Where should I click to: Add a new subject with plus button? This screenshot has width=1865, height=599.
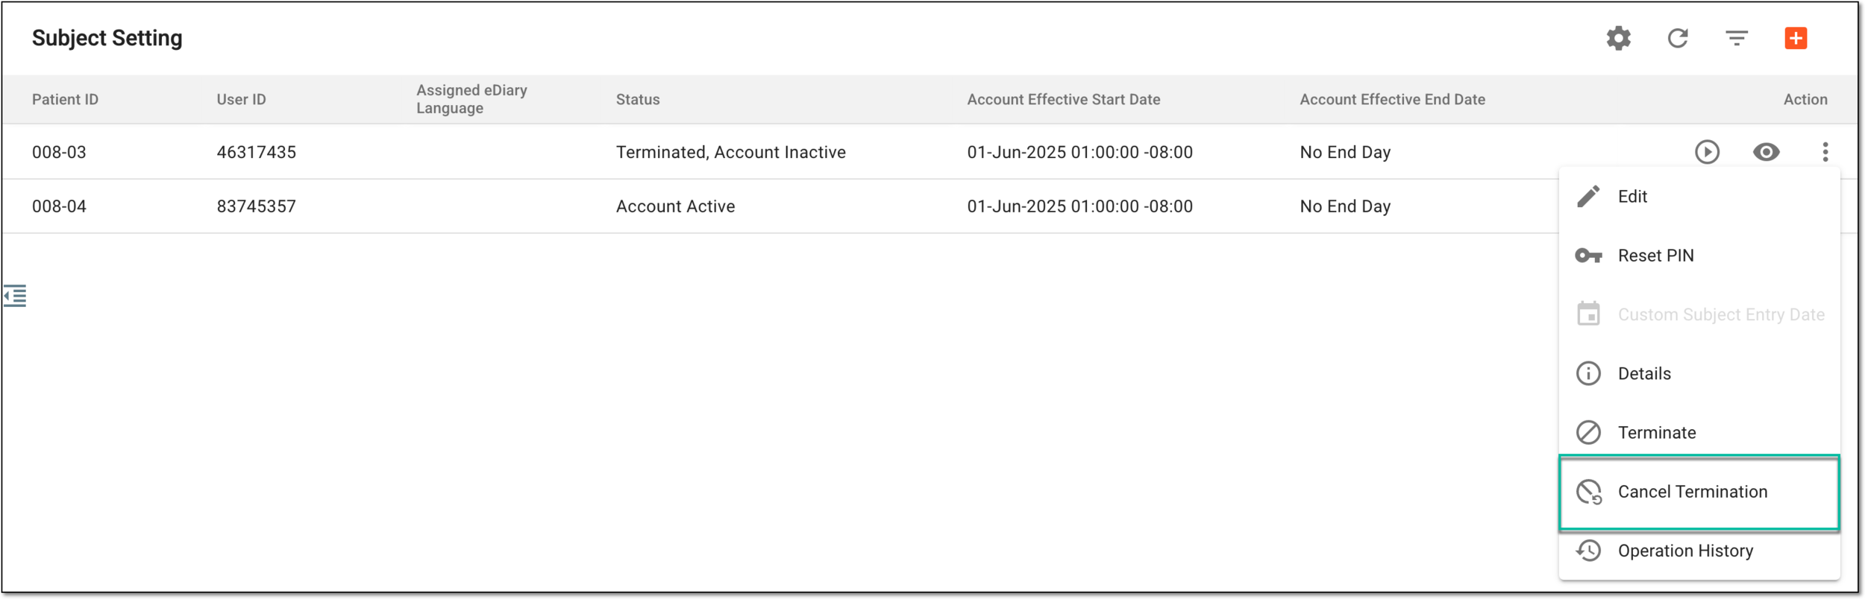click(x=1796, y=38)
